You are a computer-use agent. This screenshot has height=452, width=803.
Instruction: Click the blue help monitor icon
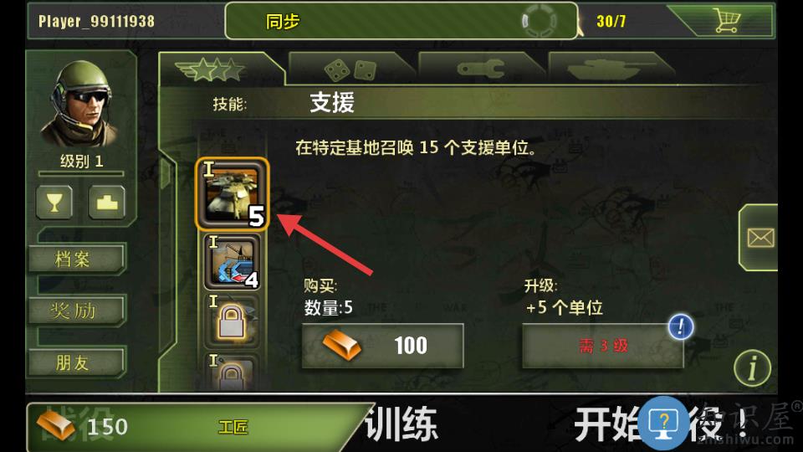click(663, 423)
